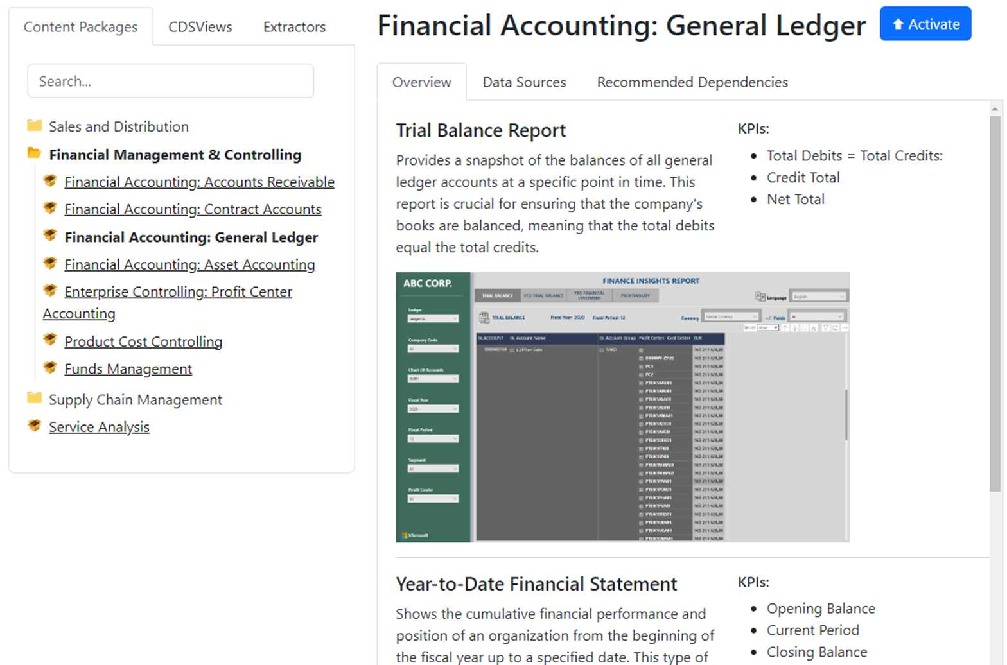Click the Search input field

(171, 81)
